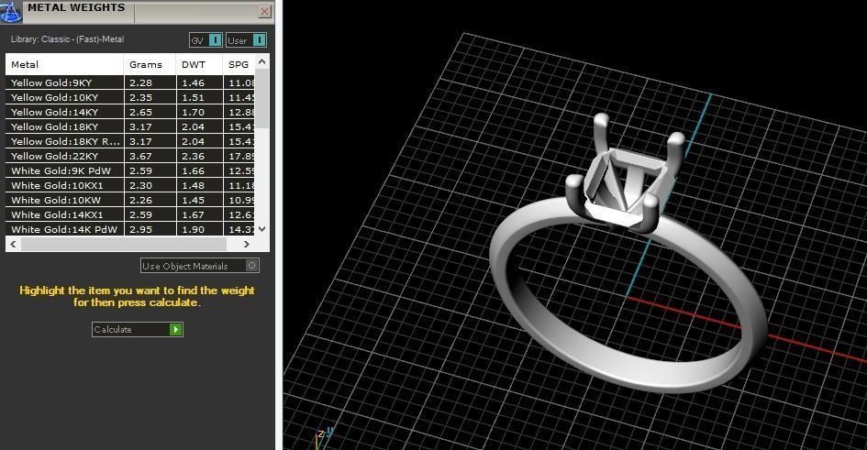867x450 pixels.
Task: Click the green arrow on Calculate
Action: pyautogui.click(x=175, y=330)
